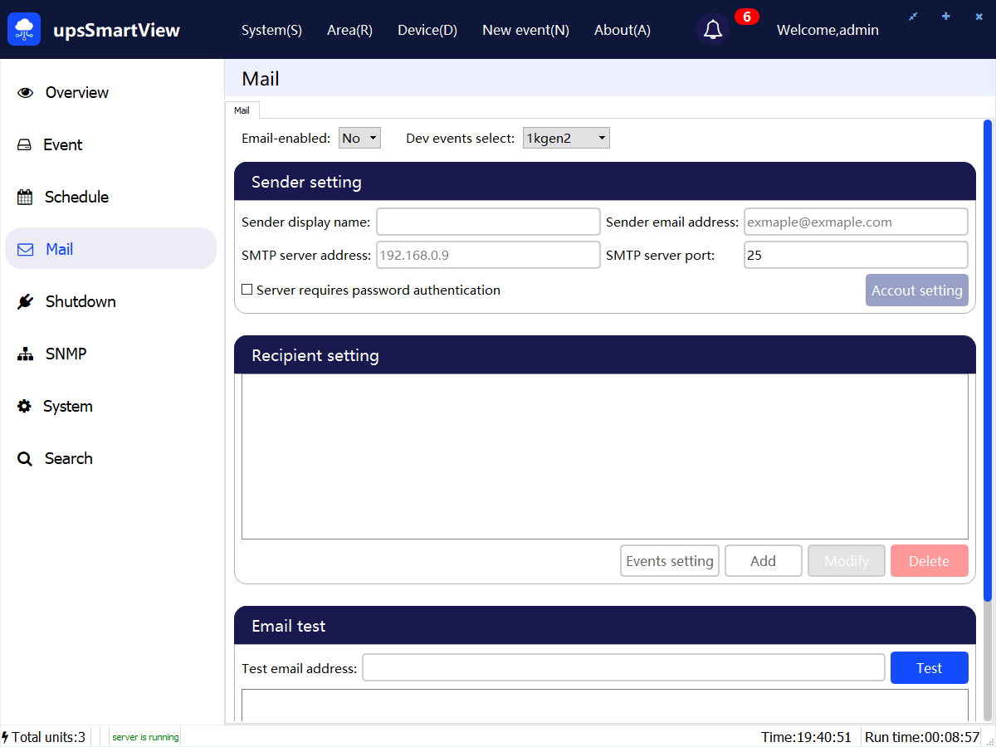Viewport: 996px width, 747px height.
Task: Open the System(S) menu
Action: (x=271, y=30)
